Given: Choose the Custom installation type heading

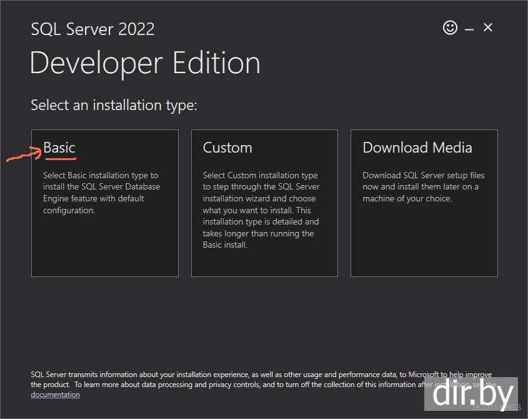Looking at the screenshot, I should pos(227,148).
